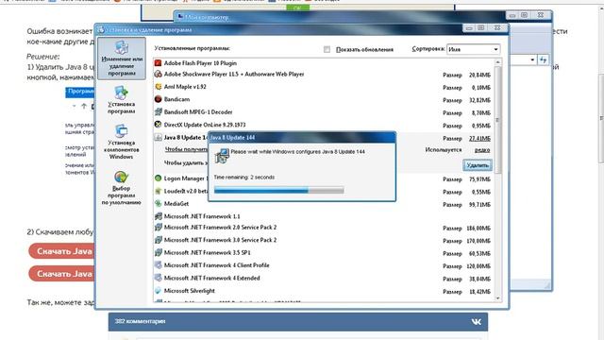Click refresh arrows icon in My Computer window
The image size is (604, 340).
coord(544,59)
